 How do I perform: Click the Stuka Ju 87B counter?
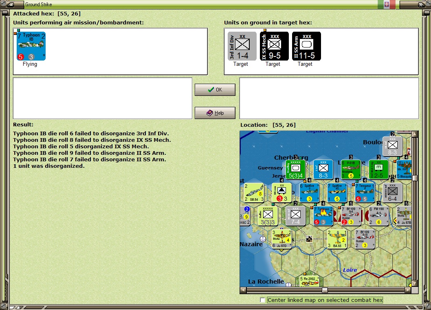[x=404, y=216]
